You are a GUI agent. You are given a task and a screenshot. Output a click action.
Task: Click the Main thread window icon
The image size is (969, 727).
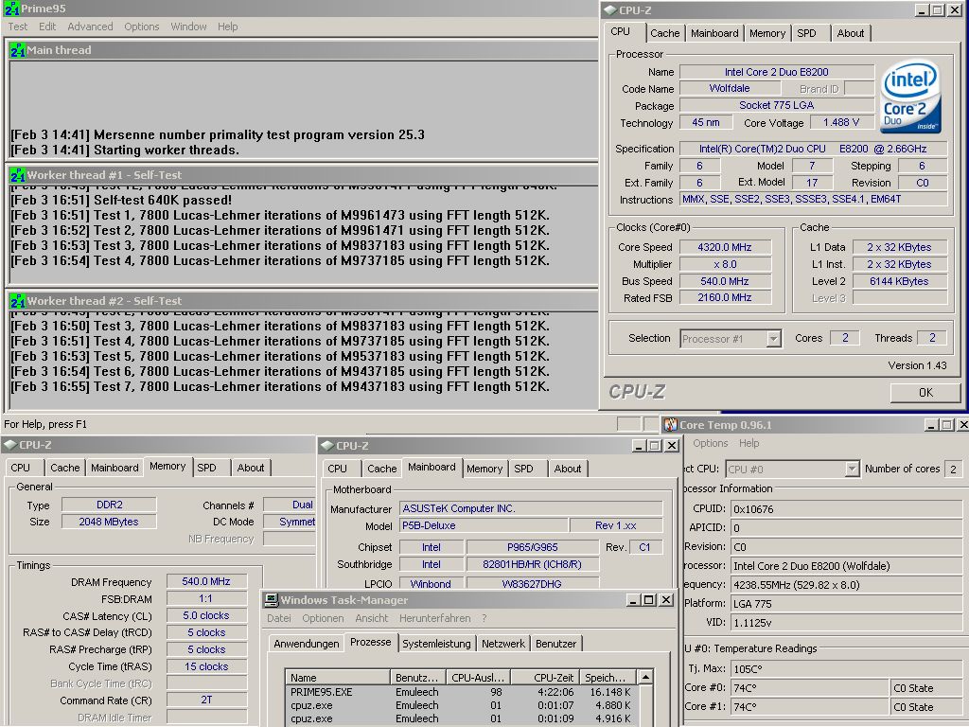(17, 50)
